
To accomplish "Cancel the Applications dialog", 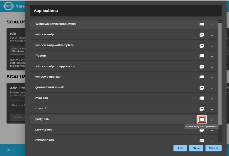I will pos(213,148).
